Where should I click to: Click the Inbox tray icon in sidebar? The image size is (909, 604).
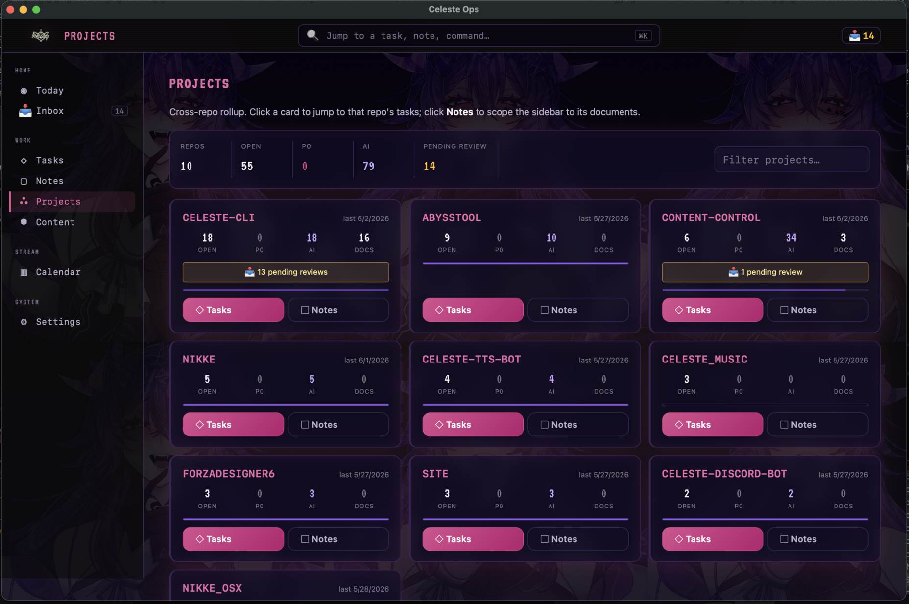(25, 111)
